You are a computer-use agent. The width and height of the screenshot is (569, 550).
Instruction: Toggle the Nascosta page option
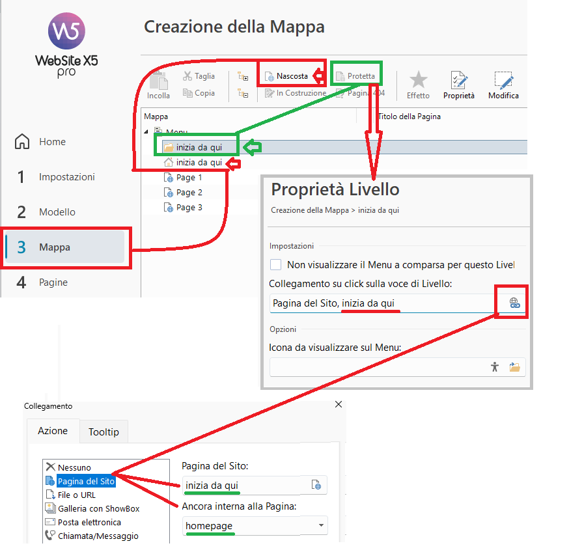[286, 76]
